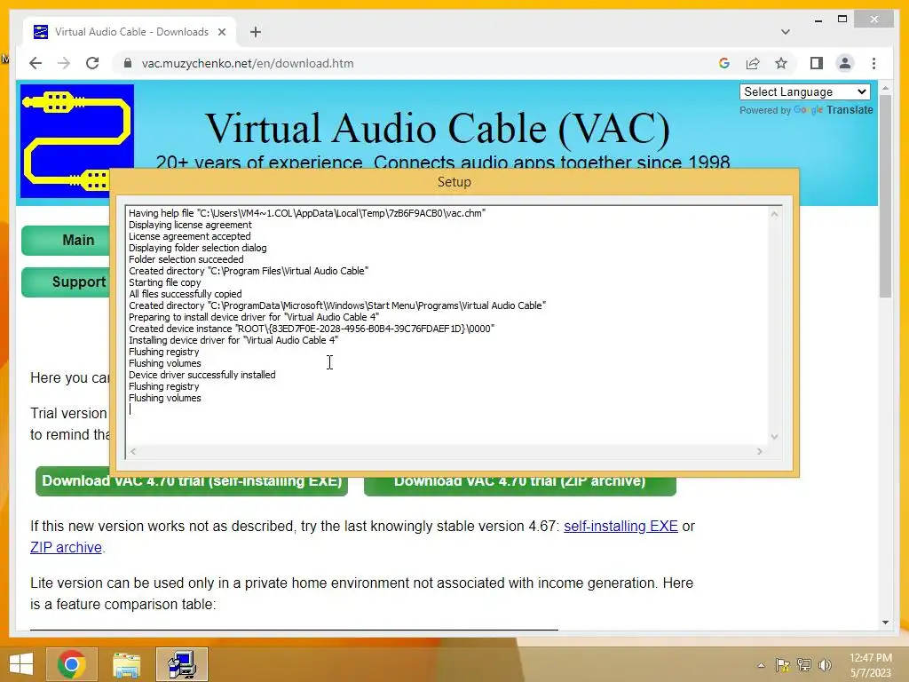This screenshot has height=682, width=909.
Task: Click Setup log up scroll arrow
Action: (774, 214)
